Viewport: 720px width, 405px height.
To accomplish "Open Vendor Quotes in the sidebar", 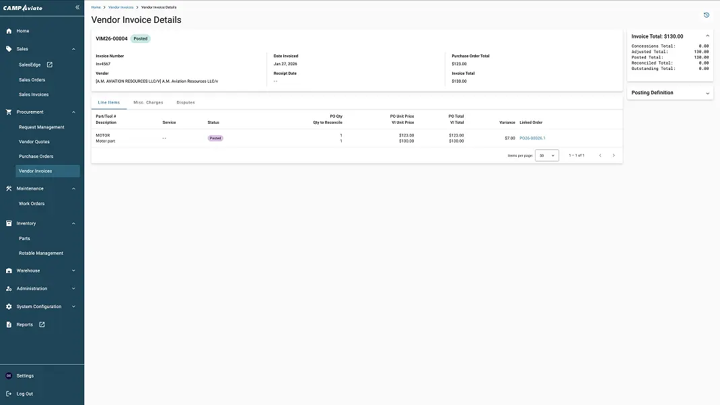I will click(x=34, y=142).
